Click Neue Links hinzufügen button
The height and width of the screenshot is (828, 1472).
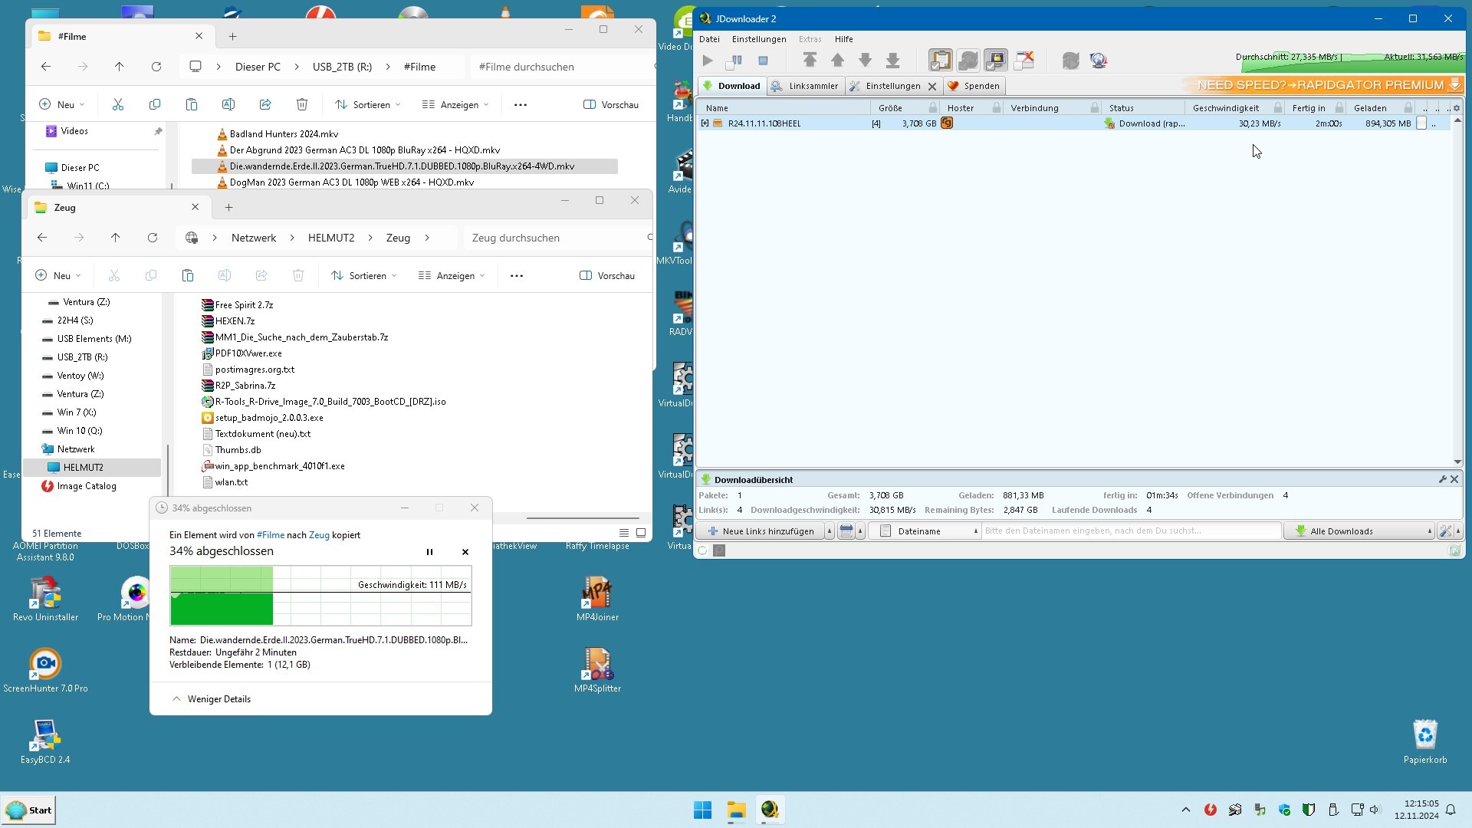(x=761, y=531)
